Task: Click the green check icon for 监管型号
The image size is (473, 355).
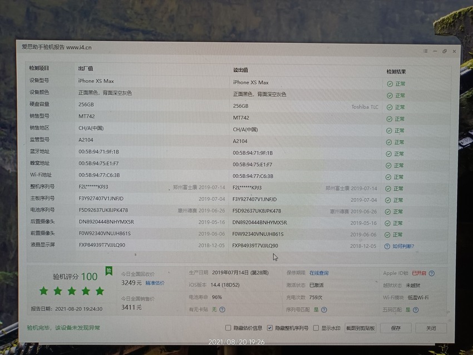Action: (x=389, y=142)
